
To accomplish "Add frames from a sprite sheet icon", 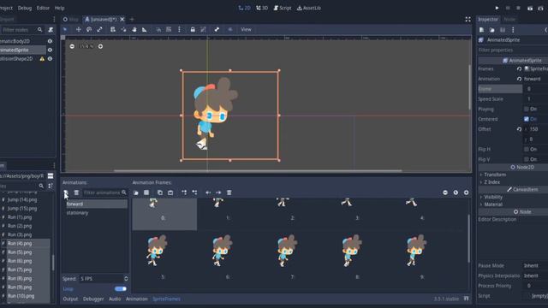I will pyautogui.click(x=146, y=192).
